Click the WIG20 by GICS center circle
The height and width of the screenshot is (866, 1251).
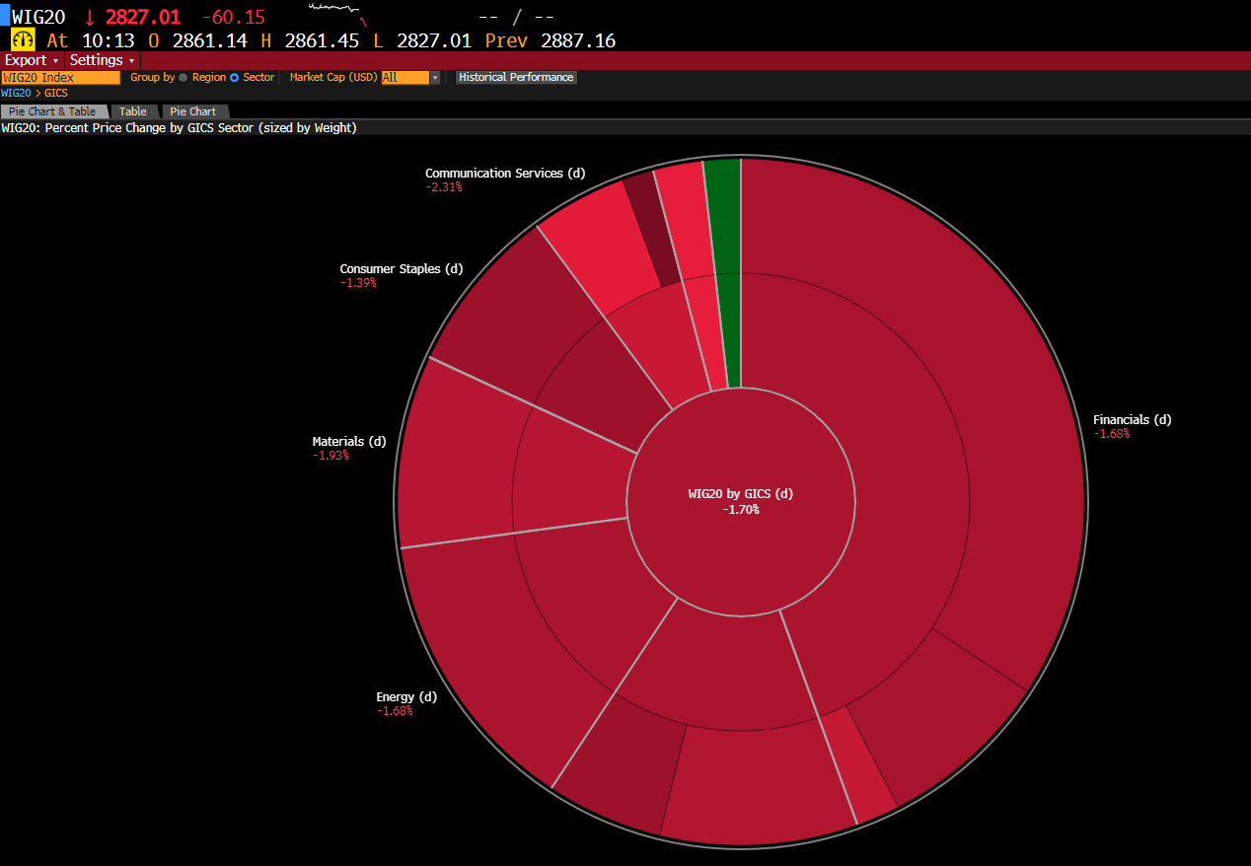[x=740, y=501]
